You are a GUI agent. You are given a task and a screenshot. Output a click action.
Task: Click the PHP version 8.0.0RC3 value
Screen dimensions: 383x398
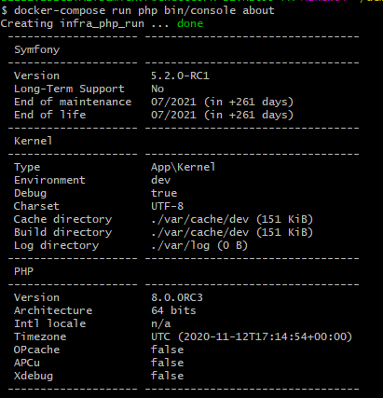[177, 297]
